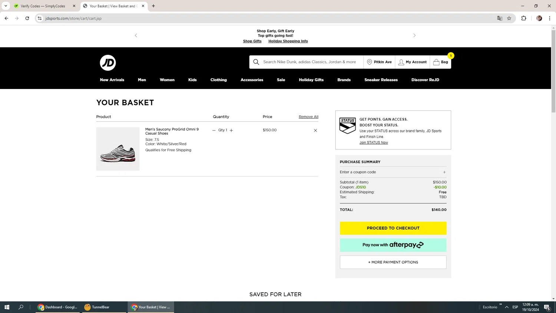View site information icon in address bar

point(40,18)
